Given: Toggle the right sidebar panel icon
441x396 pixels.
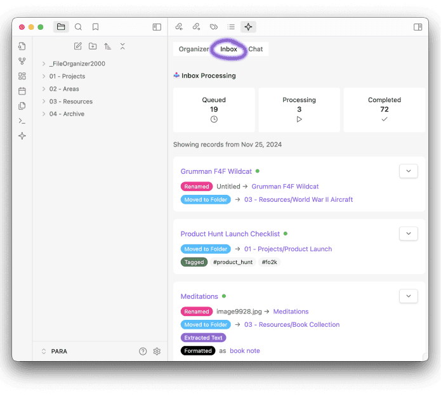Looking at the screenshot, I should (418, 27).
